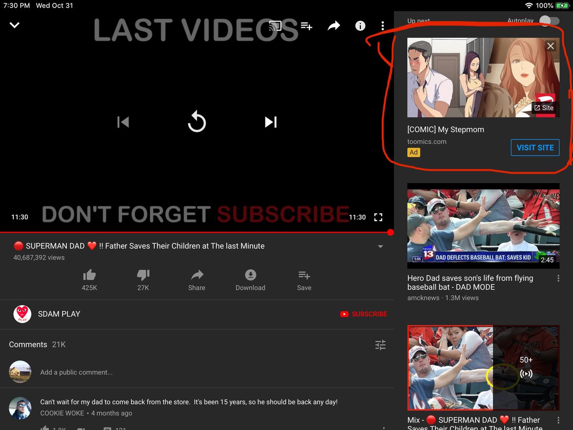
Task: Open COOKIE WOKE commenter avatar
Action: pyautogui.click(x=20, y=408)
